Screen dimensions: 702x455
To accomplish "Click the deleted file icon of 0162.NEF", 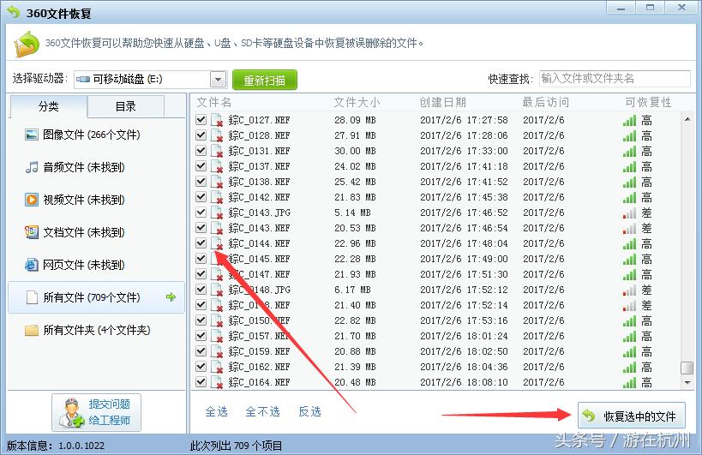I will click(217, 367).
